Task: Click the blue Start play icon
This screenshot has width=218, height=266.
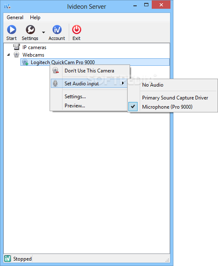Action: 12,30
